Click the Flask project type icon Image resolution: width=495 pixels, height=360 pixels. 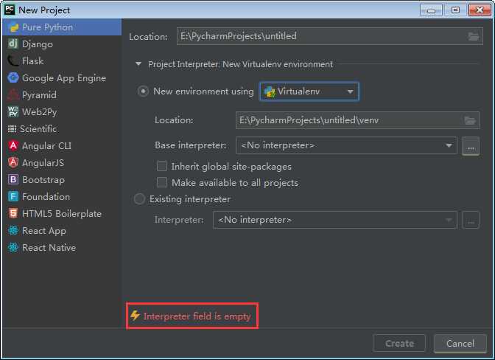click(13, 60)
